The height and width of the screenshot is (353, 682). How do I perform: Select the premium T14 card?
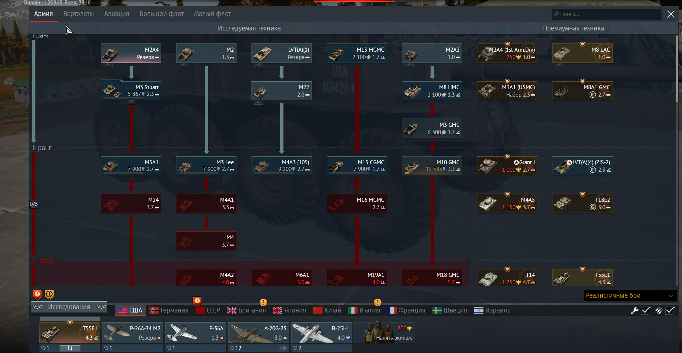[507, 278]
